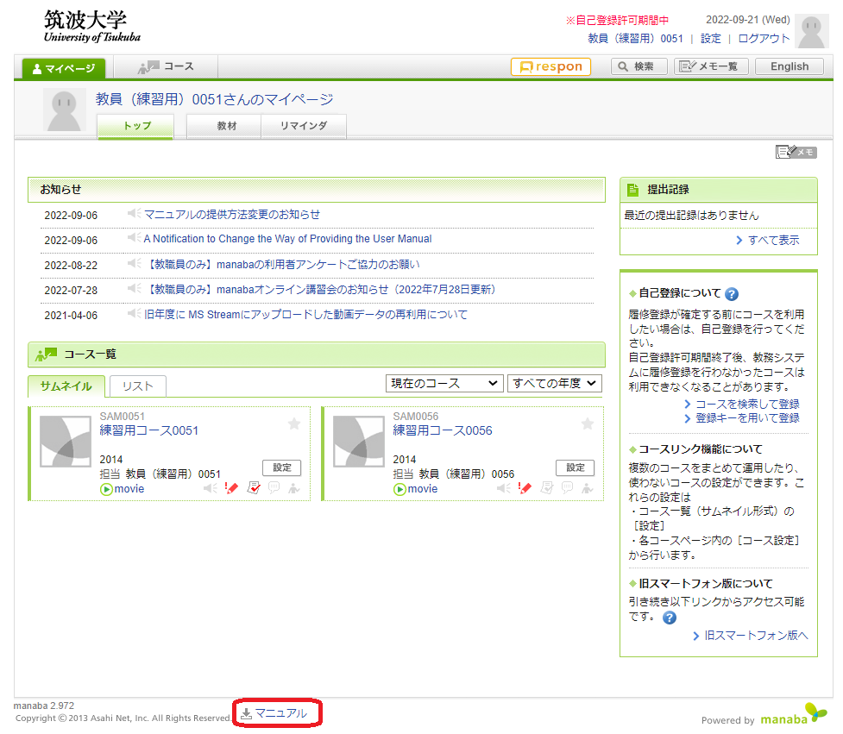This screenshot has height=734, width=843.
Task: Open the respon button in the header
Action: pyautogui.click(x=550, y=66)
